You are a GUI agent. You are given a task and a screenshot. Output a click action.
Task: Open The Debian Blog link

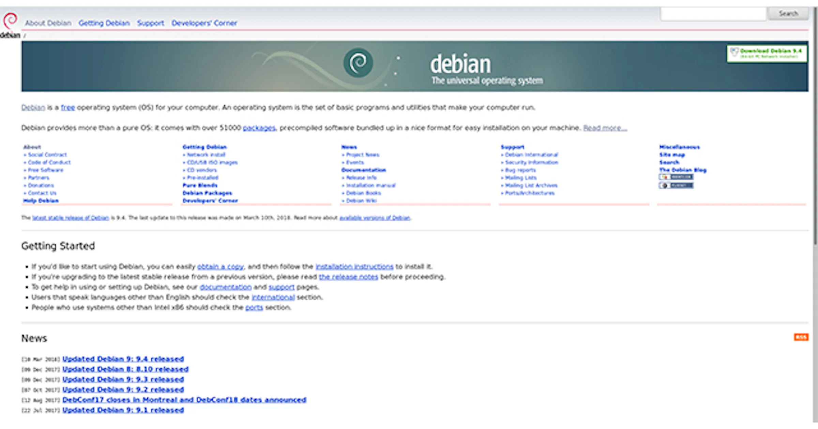tap(683, 170)
